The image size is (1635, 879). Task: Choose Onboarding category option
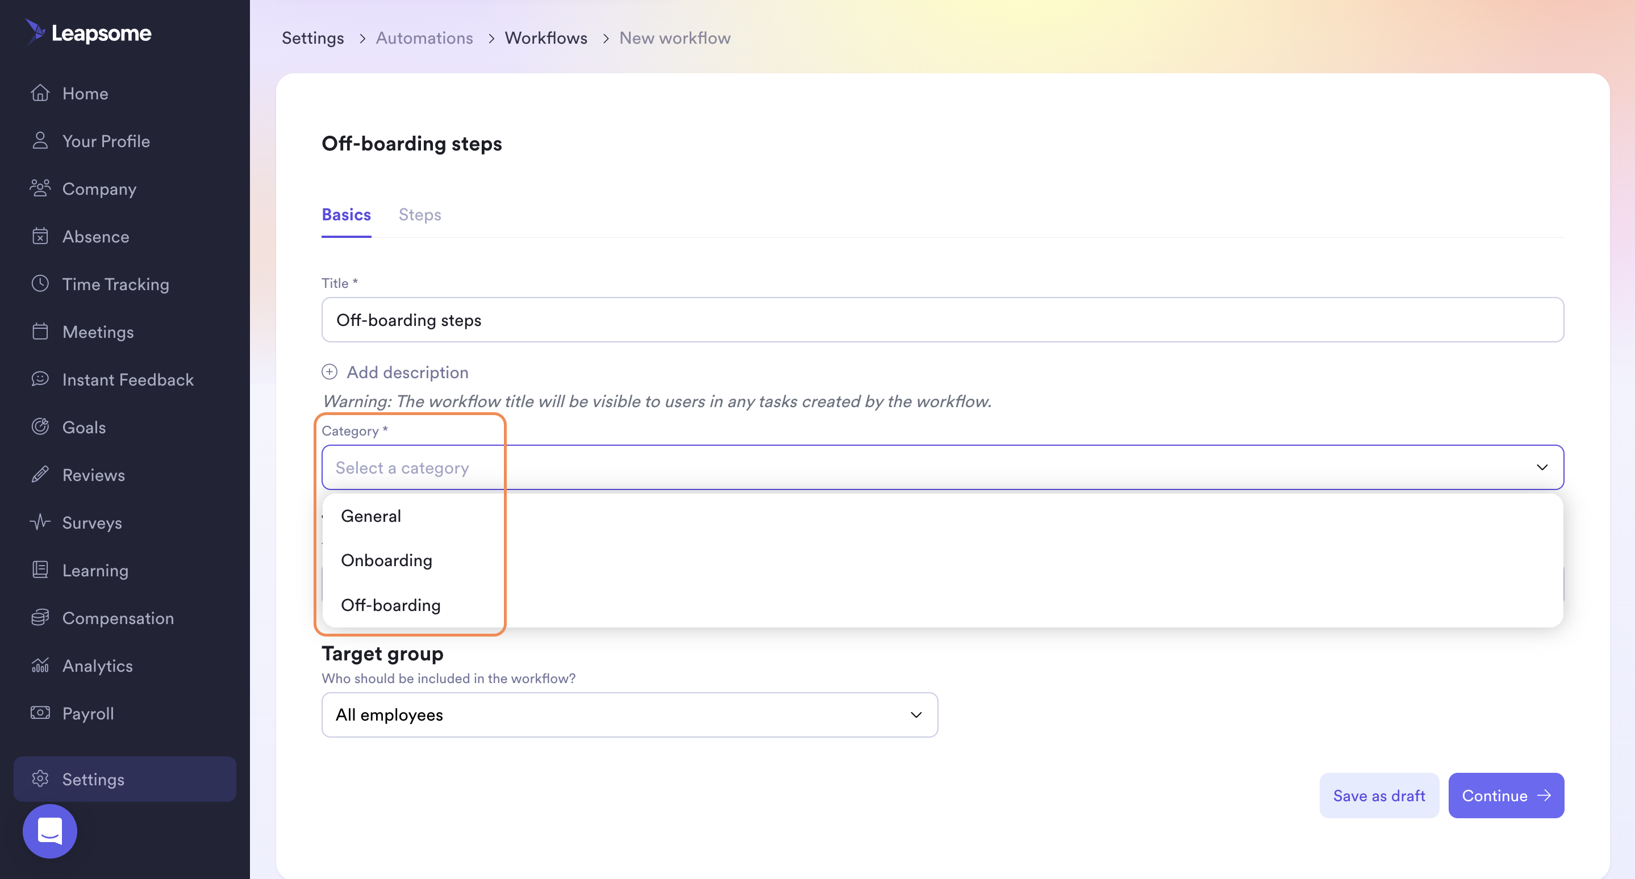coord(942,560)
